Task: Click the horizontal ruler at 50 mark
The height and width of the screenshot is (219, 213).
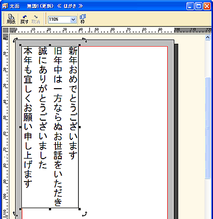Action: pyautogui.click(x=96, y=30)
